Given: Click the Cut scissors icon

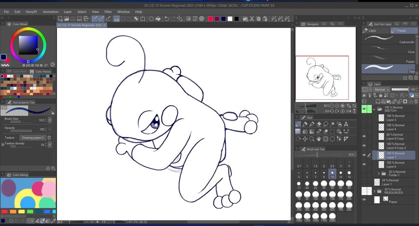Looking at the screenshot, I should [x=252, y=19].
